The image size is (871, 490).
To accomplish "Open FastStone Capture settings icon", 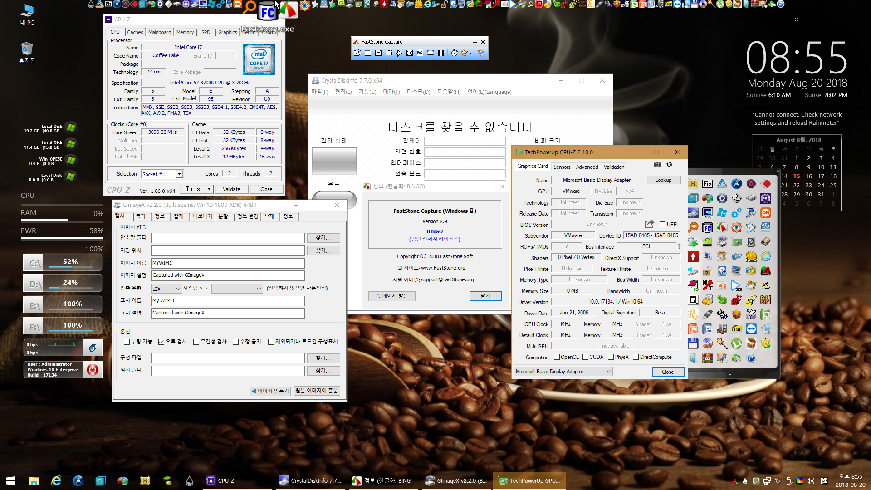I will (x=481, y=53).
